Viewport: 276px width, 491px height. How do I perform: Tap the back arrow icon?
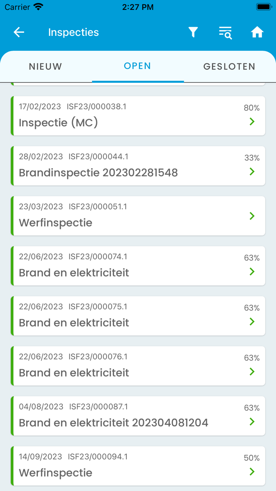pos(19,32)
